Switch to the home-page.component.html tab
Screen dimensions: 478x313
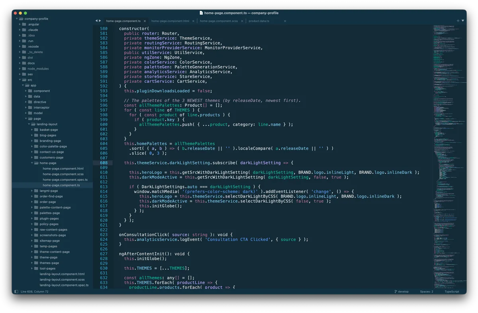170,21
